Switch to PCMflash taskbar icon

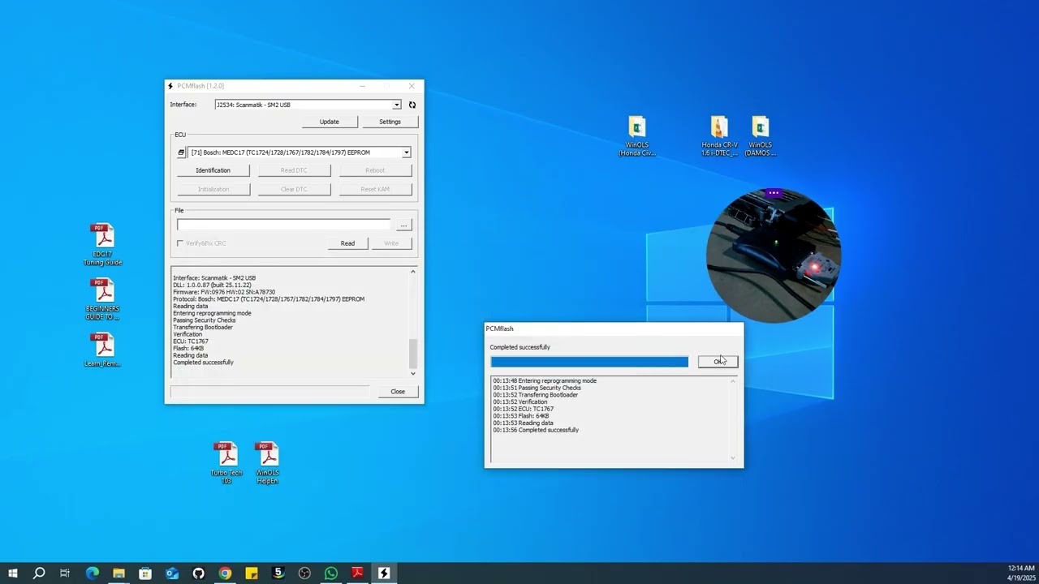pos(384,573)
